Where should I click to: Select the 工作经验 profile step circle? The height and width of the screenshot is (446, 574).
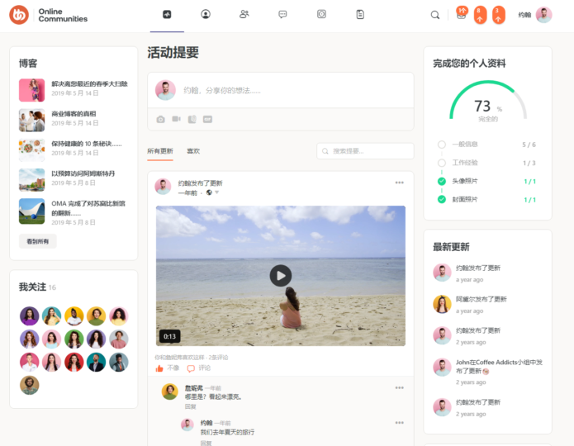442,163
